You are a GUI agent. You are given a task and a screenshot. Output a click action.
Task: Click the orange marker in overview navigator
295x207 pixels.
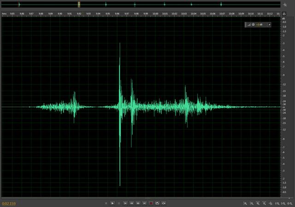click(79, 4)
